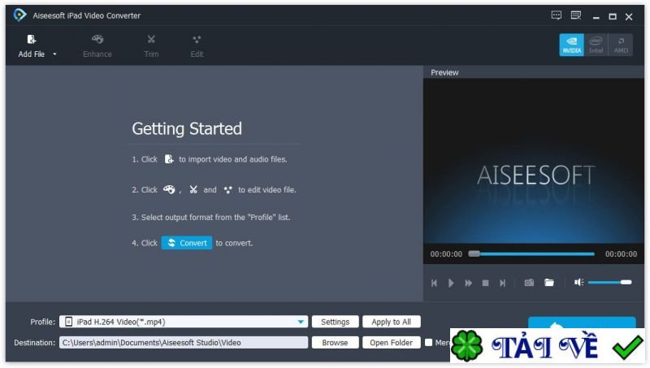Click the Add File button
The image size is (650, 368).
click(32, 45)
